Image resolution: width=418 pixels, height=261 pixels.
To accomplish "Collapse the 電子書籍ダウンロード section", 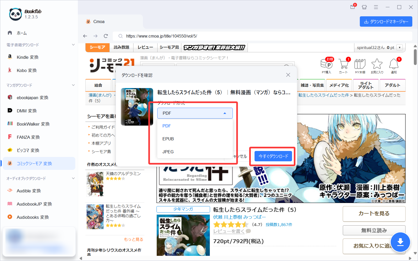I will pyautogui.click(x=73, y=45).
